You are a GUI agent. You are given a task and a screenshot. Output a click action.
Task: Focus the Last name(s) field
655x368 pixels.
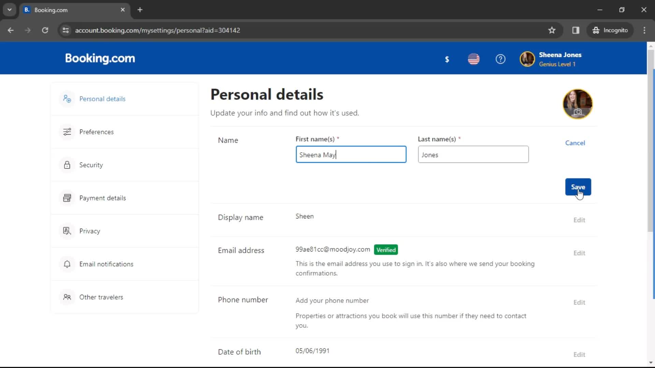pyautogui.click(x=473, y=155)
